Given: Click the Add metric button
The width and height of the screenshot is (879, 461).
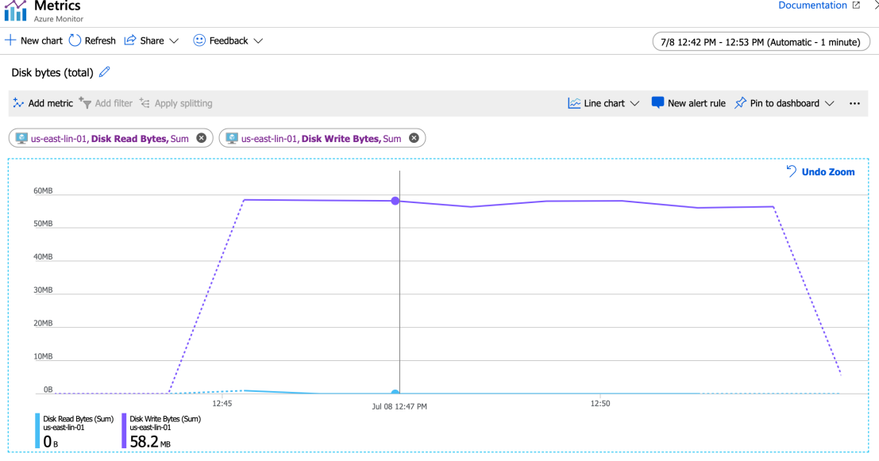Looking at the screenshot, I should pos(43,103).
